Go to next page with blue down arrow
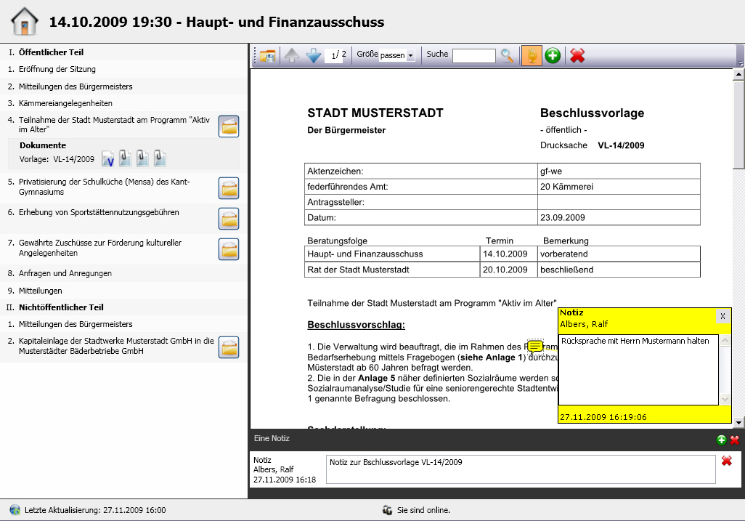Viewport: 745px width, 521px height. tap(314, 56)
